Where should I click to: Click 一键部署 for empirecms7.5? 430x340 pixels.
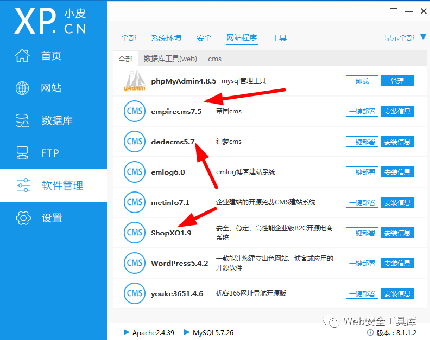(362, 111)
